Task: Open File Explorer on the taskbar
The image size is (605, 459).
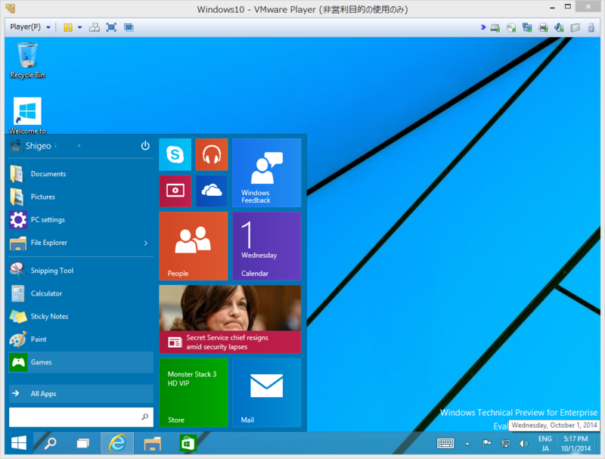Action: click(x=153, y=443)
